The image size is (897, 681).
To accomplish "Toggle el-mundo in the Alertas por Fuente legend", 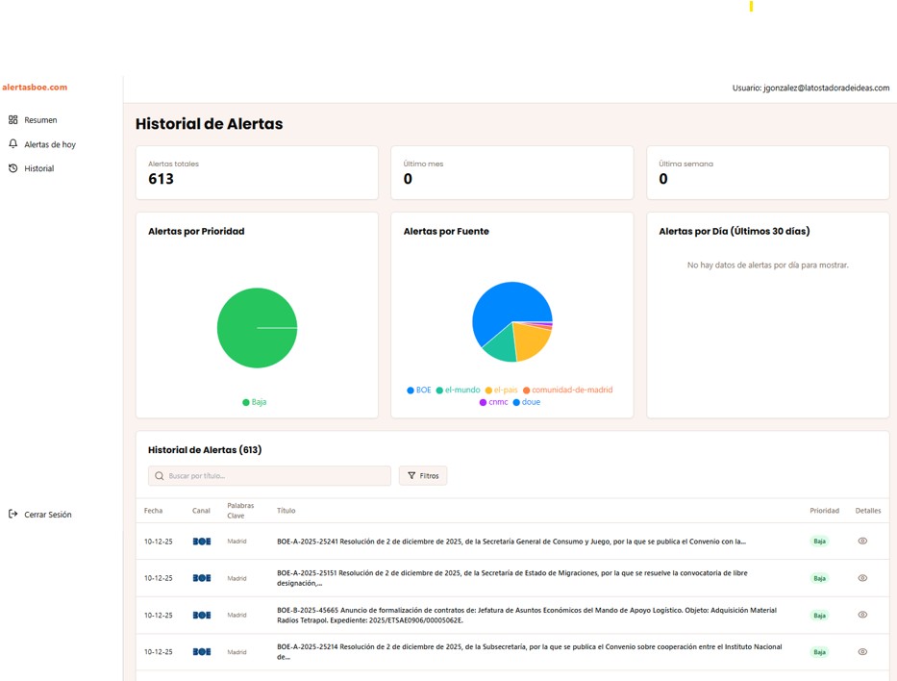I will click(x=460, y=389).
